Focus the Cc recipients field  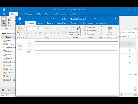[76, 47]
